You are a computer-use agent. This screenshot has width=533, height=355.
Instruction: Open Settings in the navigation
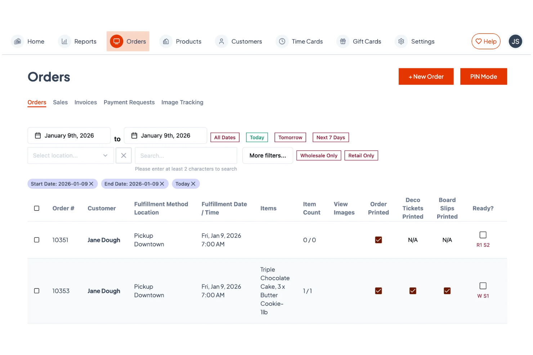point(415,41)
